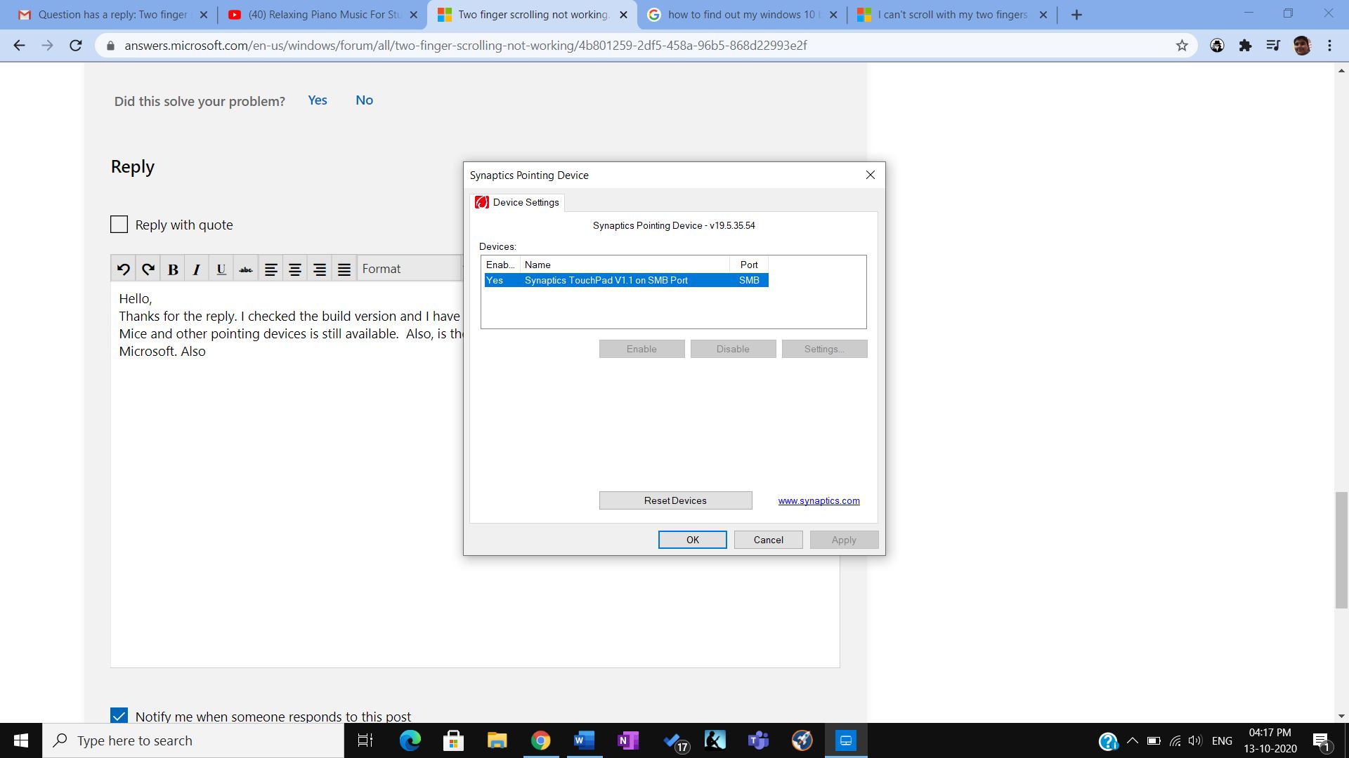Image resolution: width=1349 pixels, height=758 pixels.
Task: Click the page's vertical scrollbar thumb
Action: pyautogui.click(x=1341, y=550)
